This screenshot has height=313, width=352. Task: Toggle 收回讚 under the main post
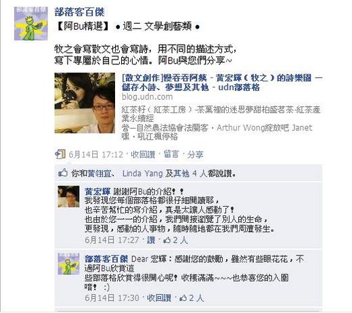(143, 154)
